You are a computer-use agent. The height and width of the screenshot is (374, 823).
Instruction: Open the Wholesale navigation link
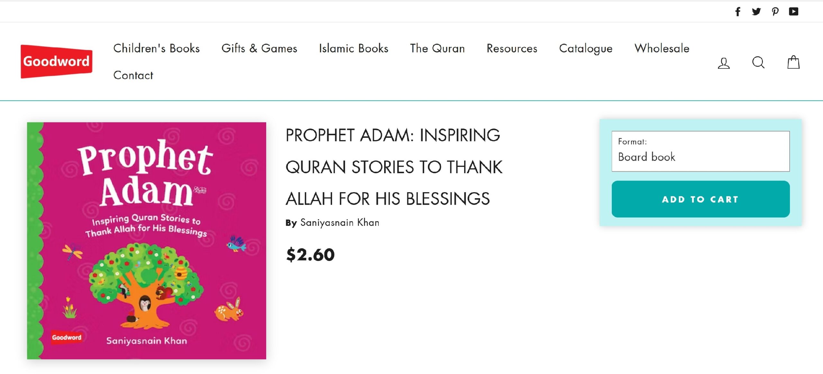point(662,49)
